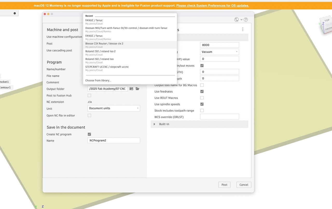Click the folder-with-gear icon beside Output folder

[132, 89]
